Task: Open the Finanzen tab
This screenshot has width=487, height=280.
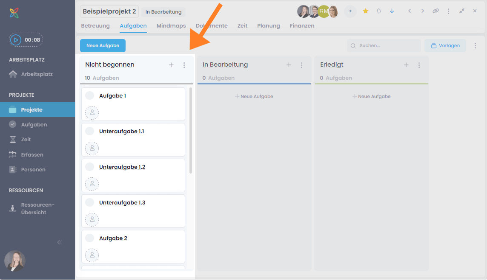Action: [x=302, y=25]
